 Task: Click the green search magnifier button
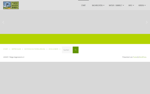[75, 50]
